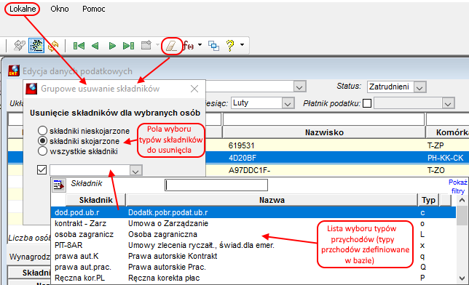Select the PIT-8AR list row
The width and height of the screenshot is (469, 285).
(x=253, y=245)
